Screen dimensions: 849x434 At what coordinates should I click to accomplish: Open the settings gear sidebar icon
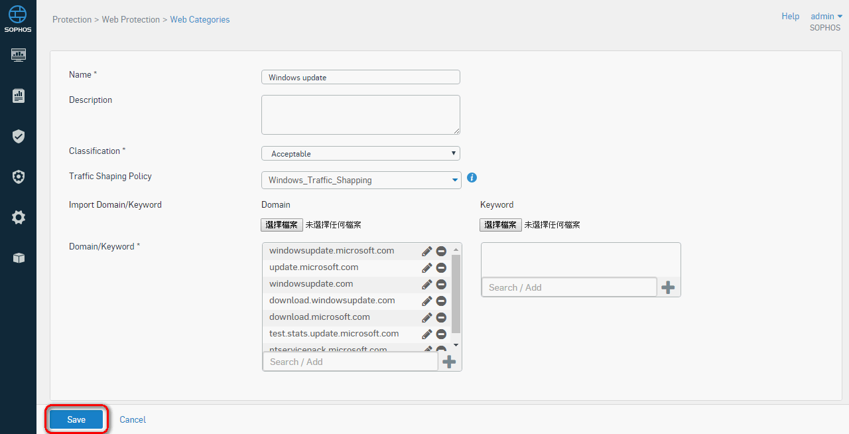[19, 217]
